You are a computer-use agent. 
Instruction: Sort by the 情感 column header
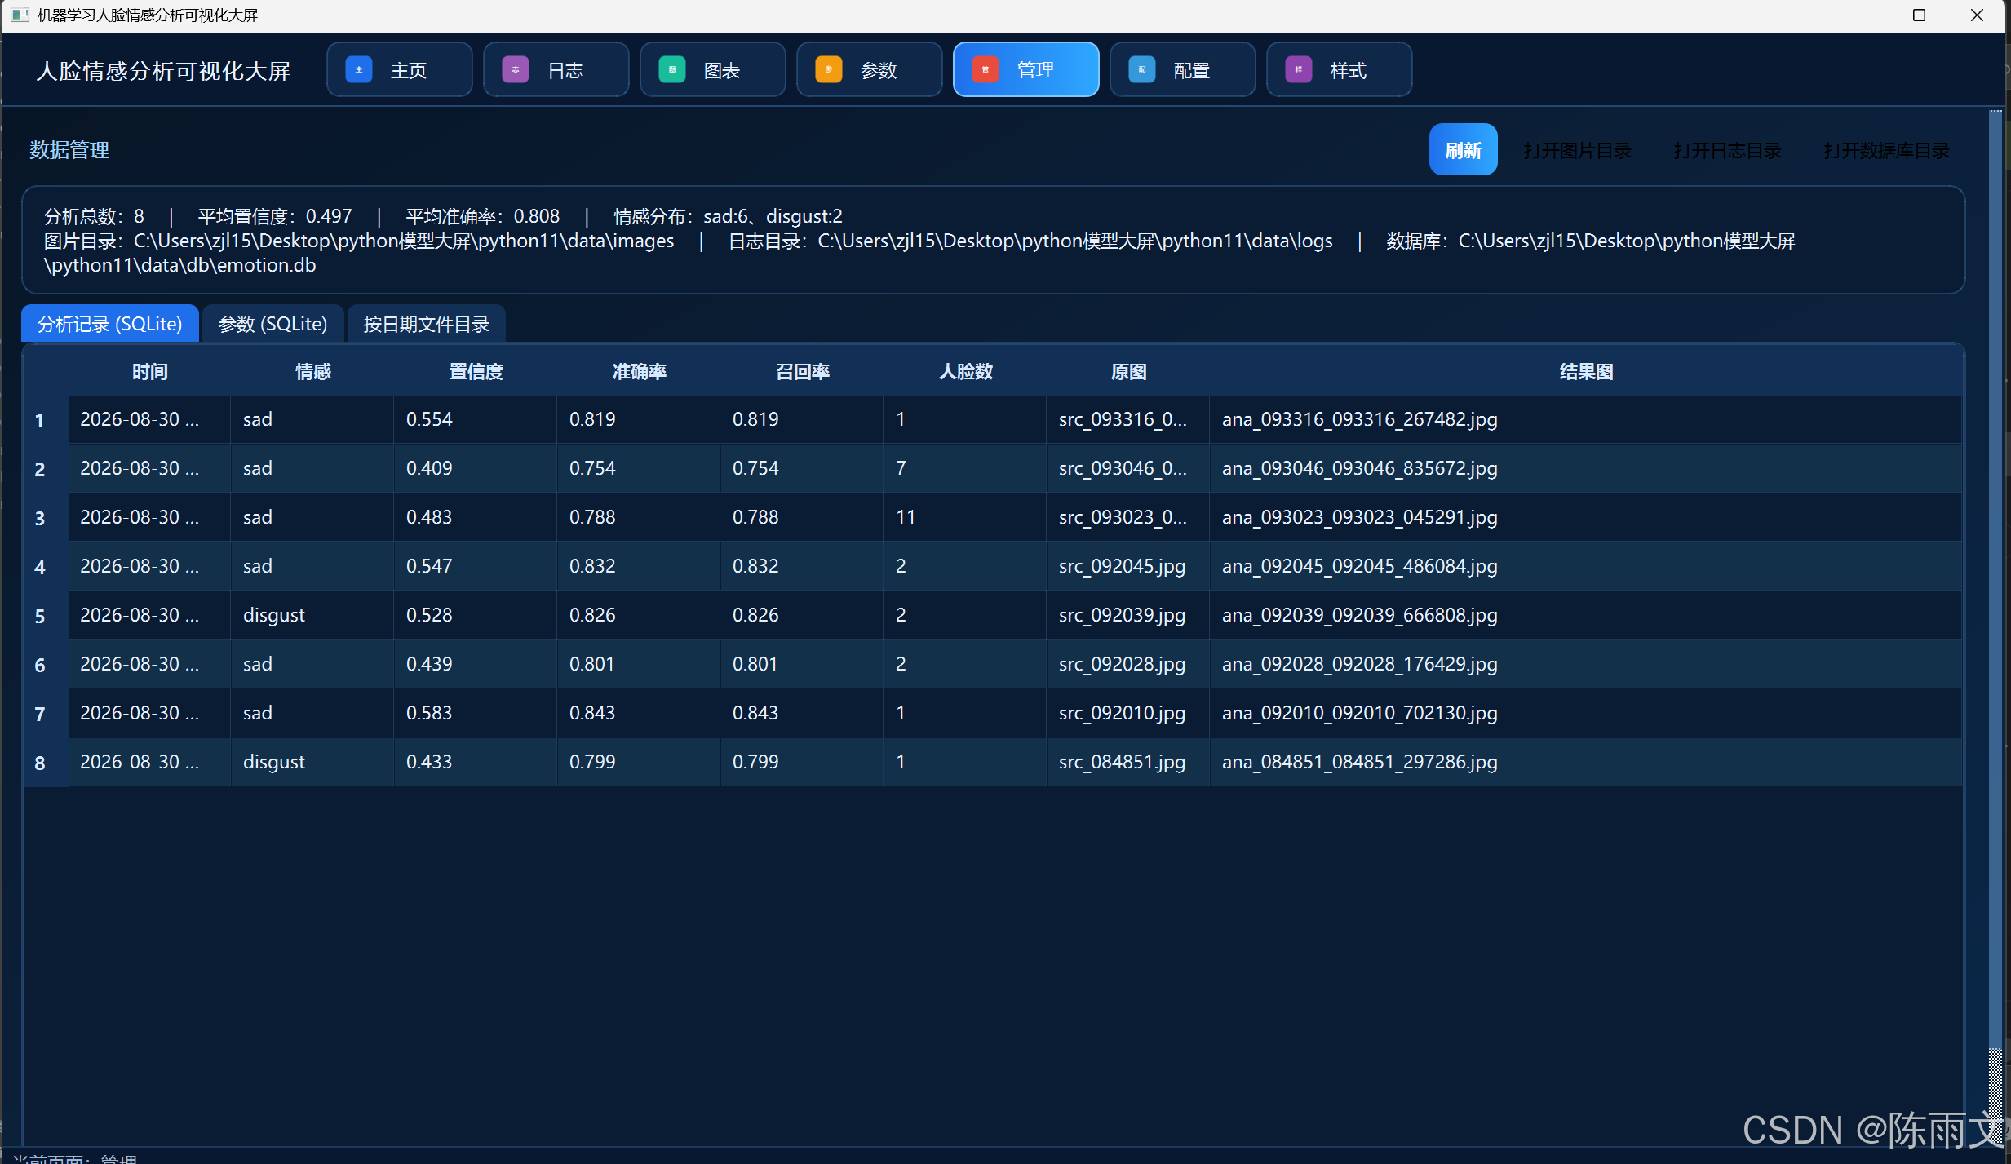[312, 372]
